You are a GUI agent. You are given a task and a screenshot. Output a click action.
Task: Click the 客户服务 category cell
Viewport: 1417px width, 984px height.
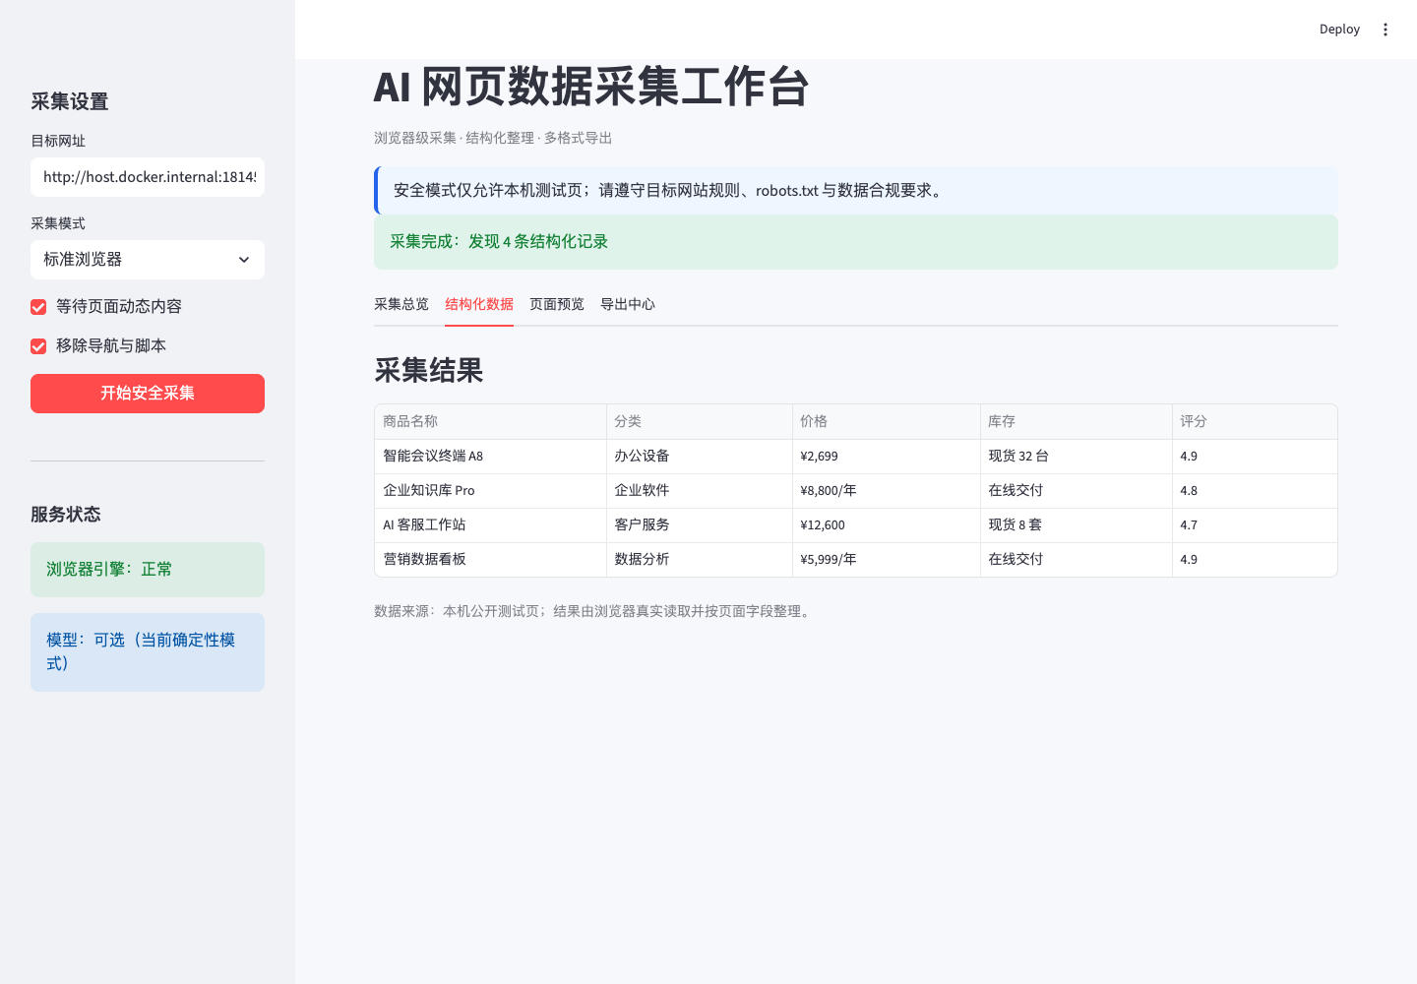(x=700, y=525)
